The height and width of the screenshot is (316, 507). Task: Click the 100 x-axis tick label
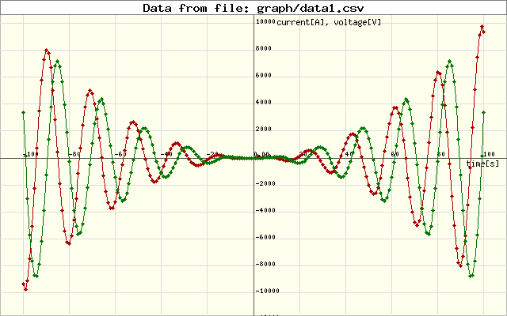(x=487, y=154)
